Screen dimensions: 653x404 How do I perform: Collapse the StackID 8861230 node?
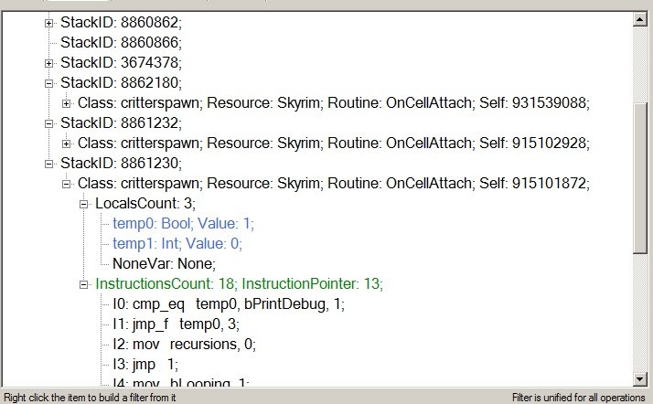tap(48, 164)
